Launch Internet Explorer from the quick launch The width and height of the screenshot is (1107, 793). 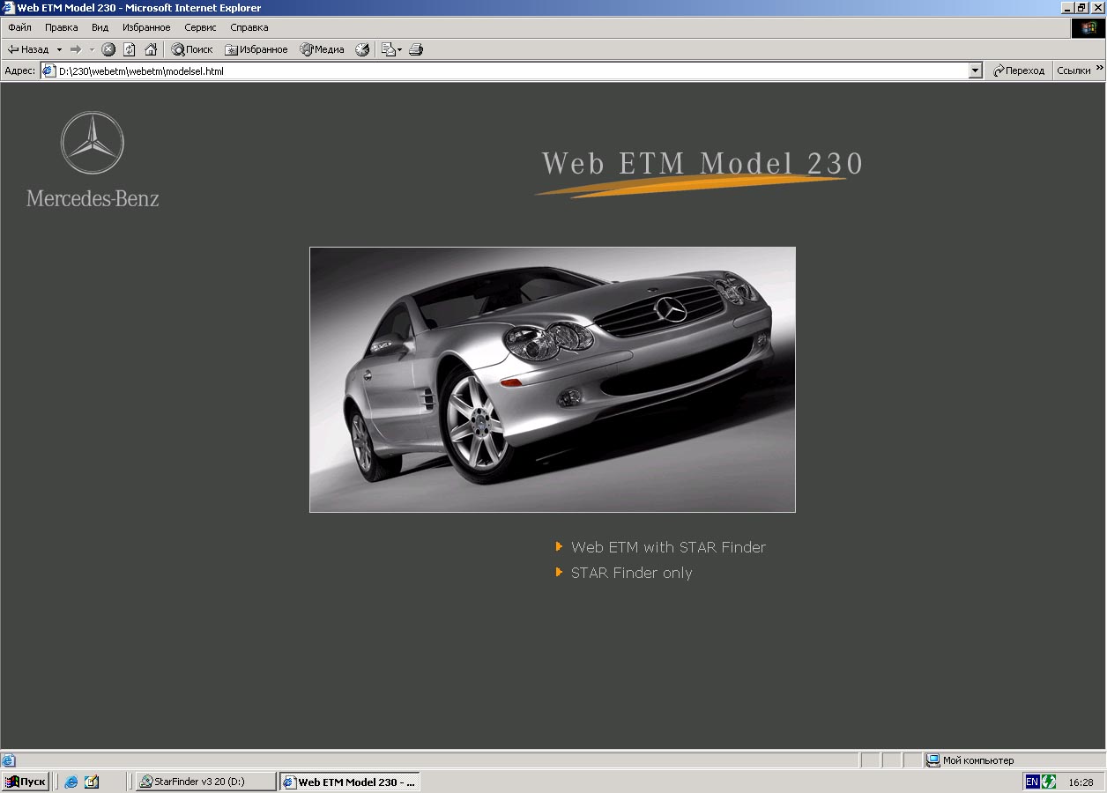71,782
